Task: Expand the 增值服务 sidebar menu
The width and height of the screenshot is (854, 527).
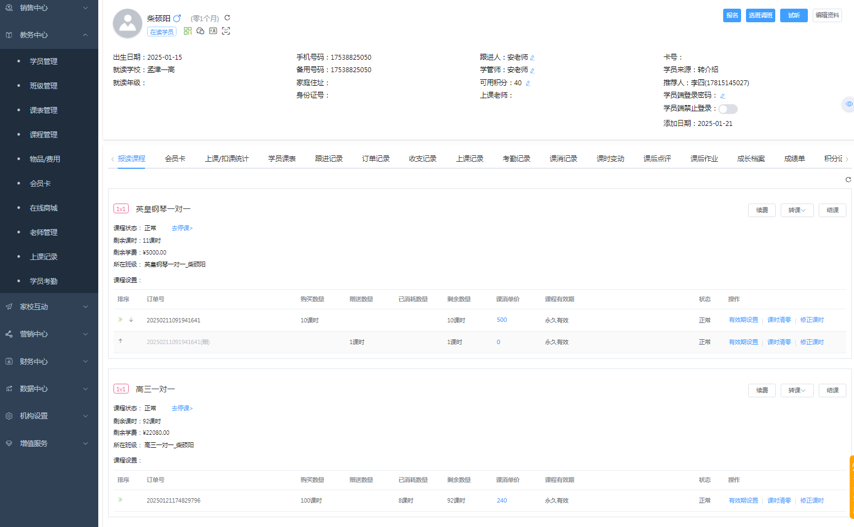Action: tap(49, 443)
